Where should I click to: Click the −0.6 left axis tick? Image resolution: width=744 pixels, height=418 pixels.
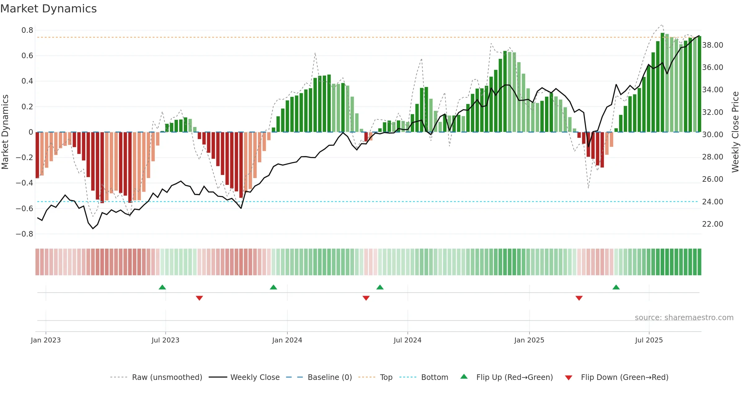click(24, 209)
